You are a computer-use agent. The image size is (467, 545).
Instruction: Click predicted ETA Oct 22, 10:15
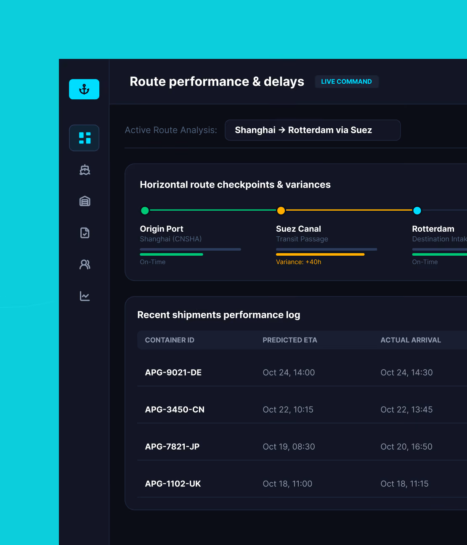(x=288, y=410)
